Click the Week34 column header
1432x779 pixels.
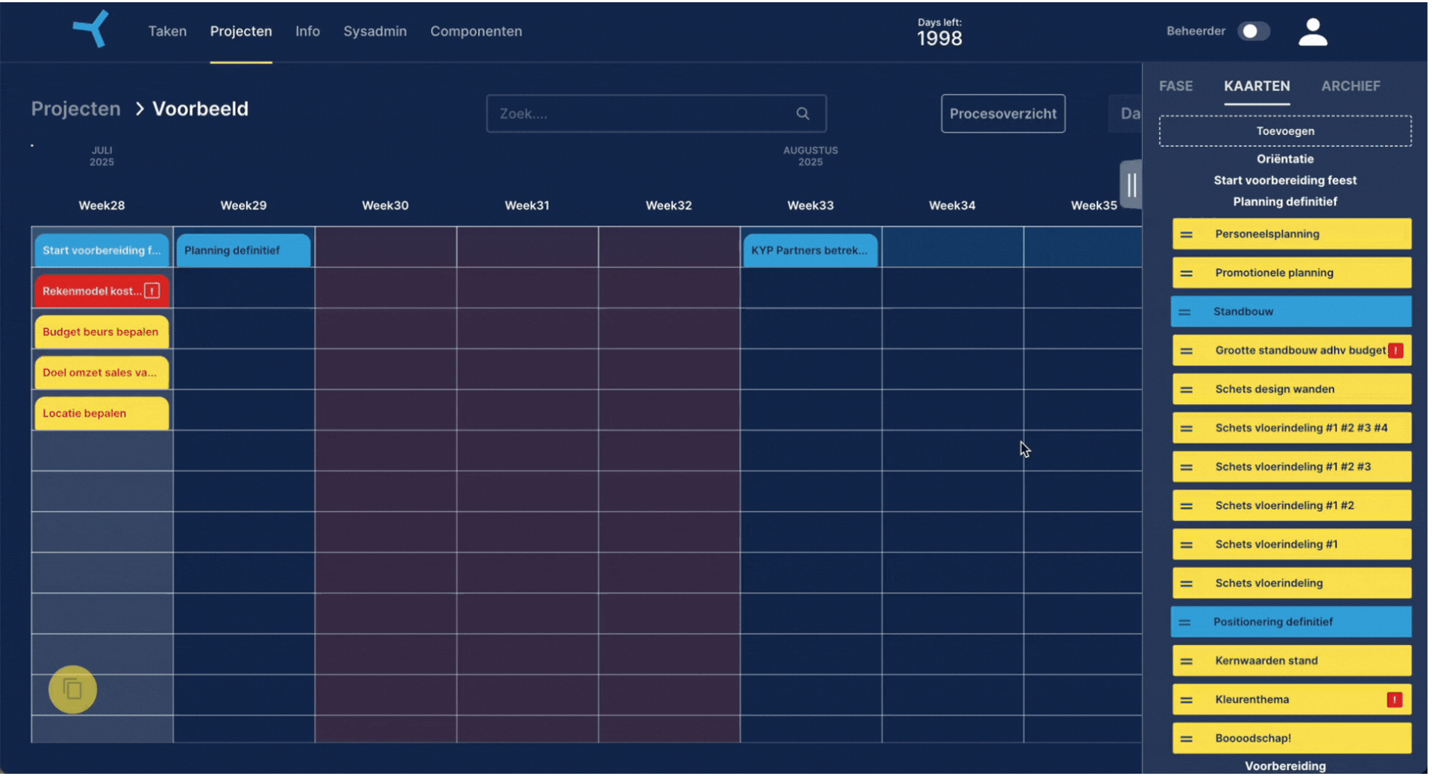click(952, 205)
